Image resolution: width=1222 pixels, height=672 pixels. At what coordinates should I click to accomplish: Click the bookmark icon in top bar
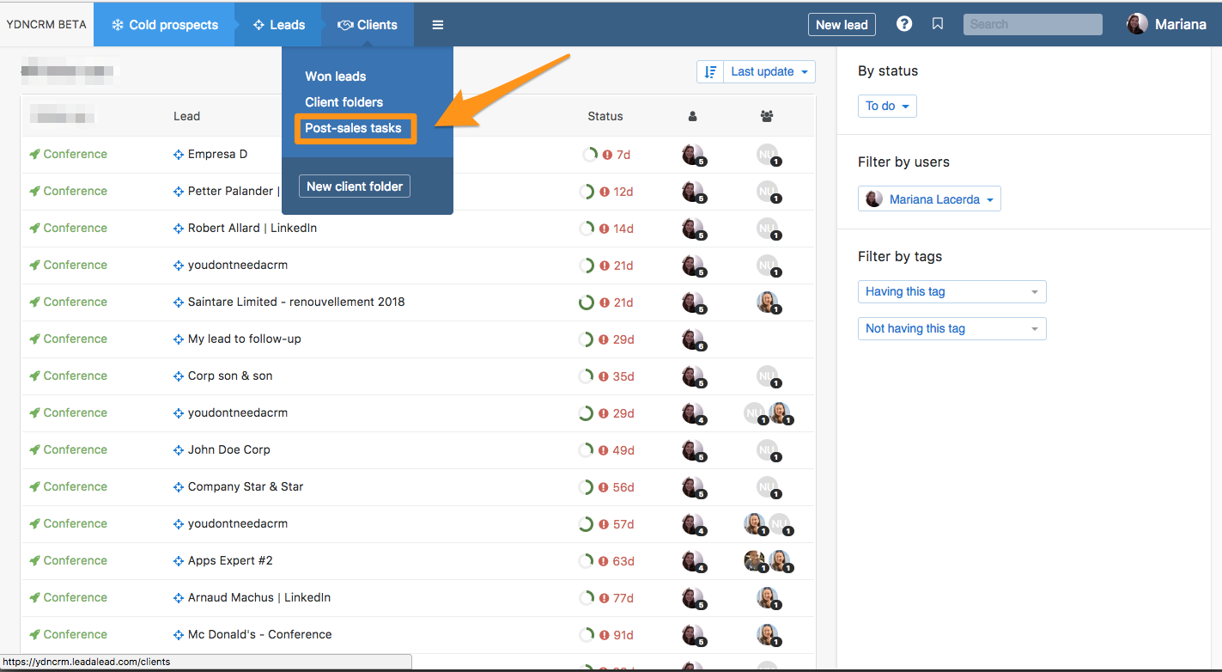pyautogui.click(x=938, y=24)
